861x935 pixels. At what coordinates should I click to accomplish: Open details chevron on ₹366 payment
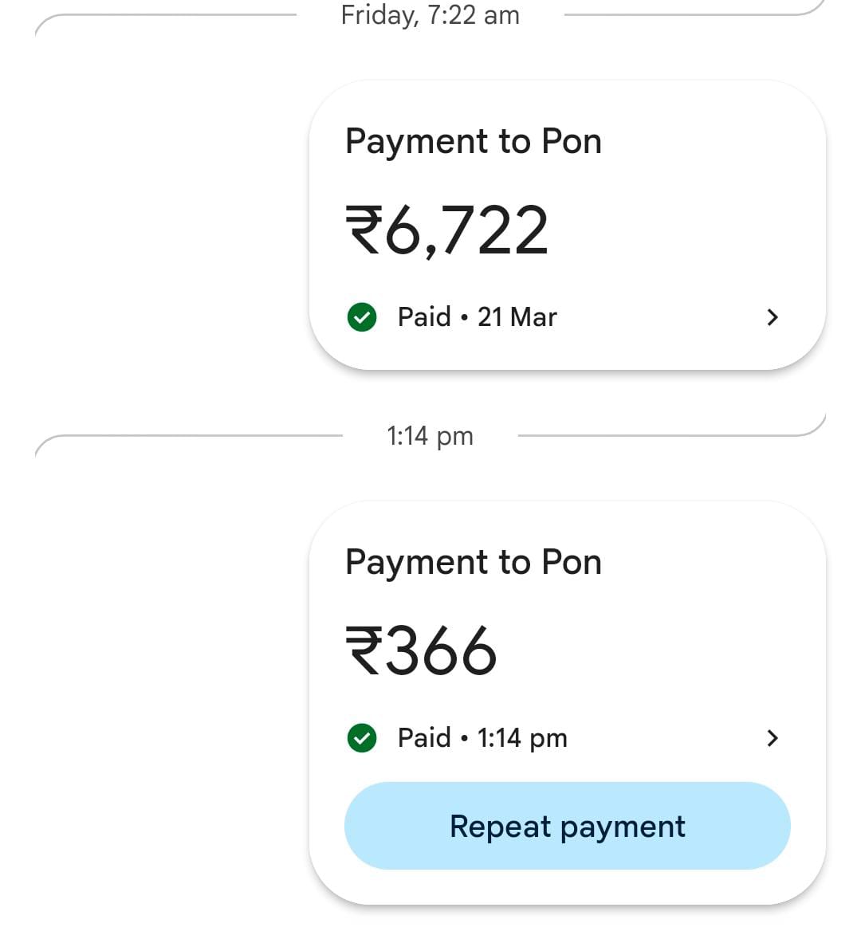click(x=772, y=738)
